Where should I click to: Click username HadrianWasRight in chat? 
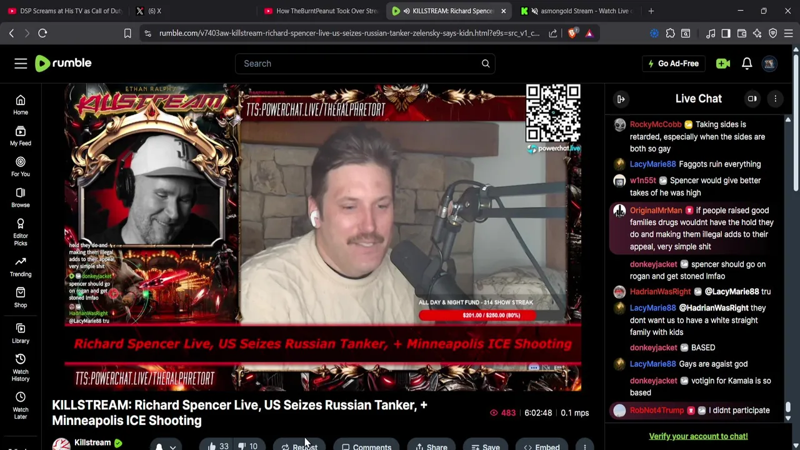(660, 292)
